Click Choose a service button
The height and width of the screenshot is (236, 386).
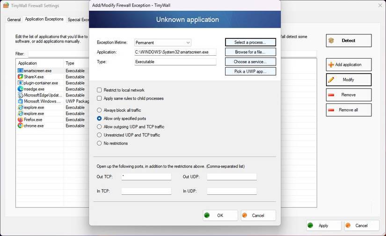(x=250, y=62)
